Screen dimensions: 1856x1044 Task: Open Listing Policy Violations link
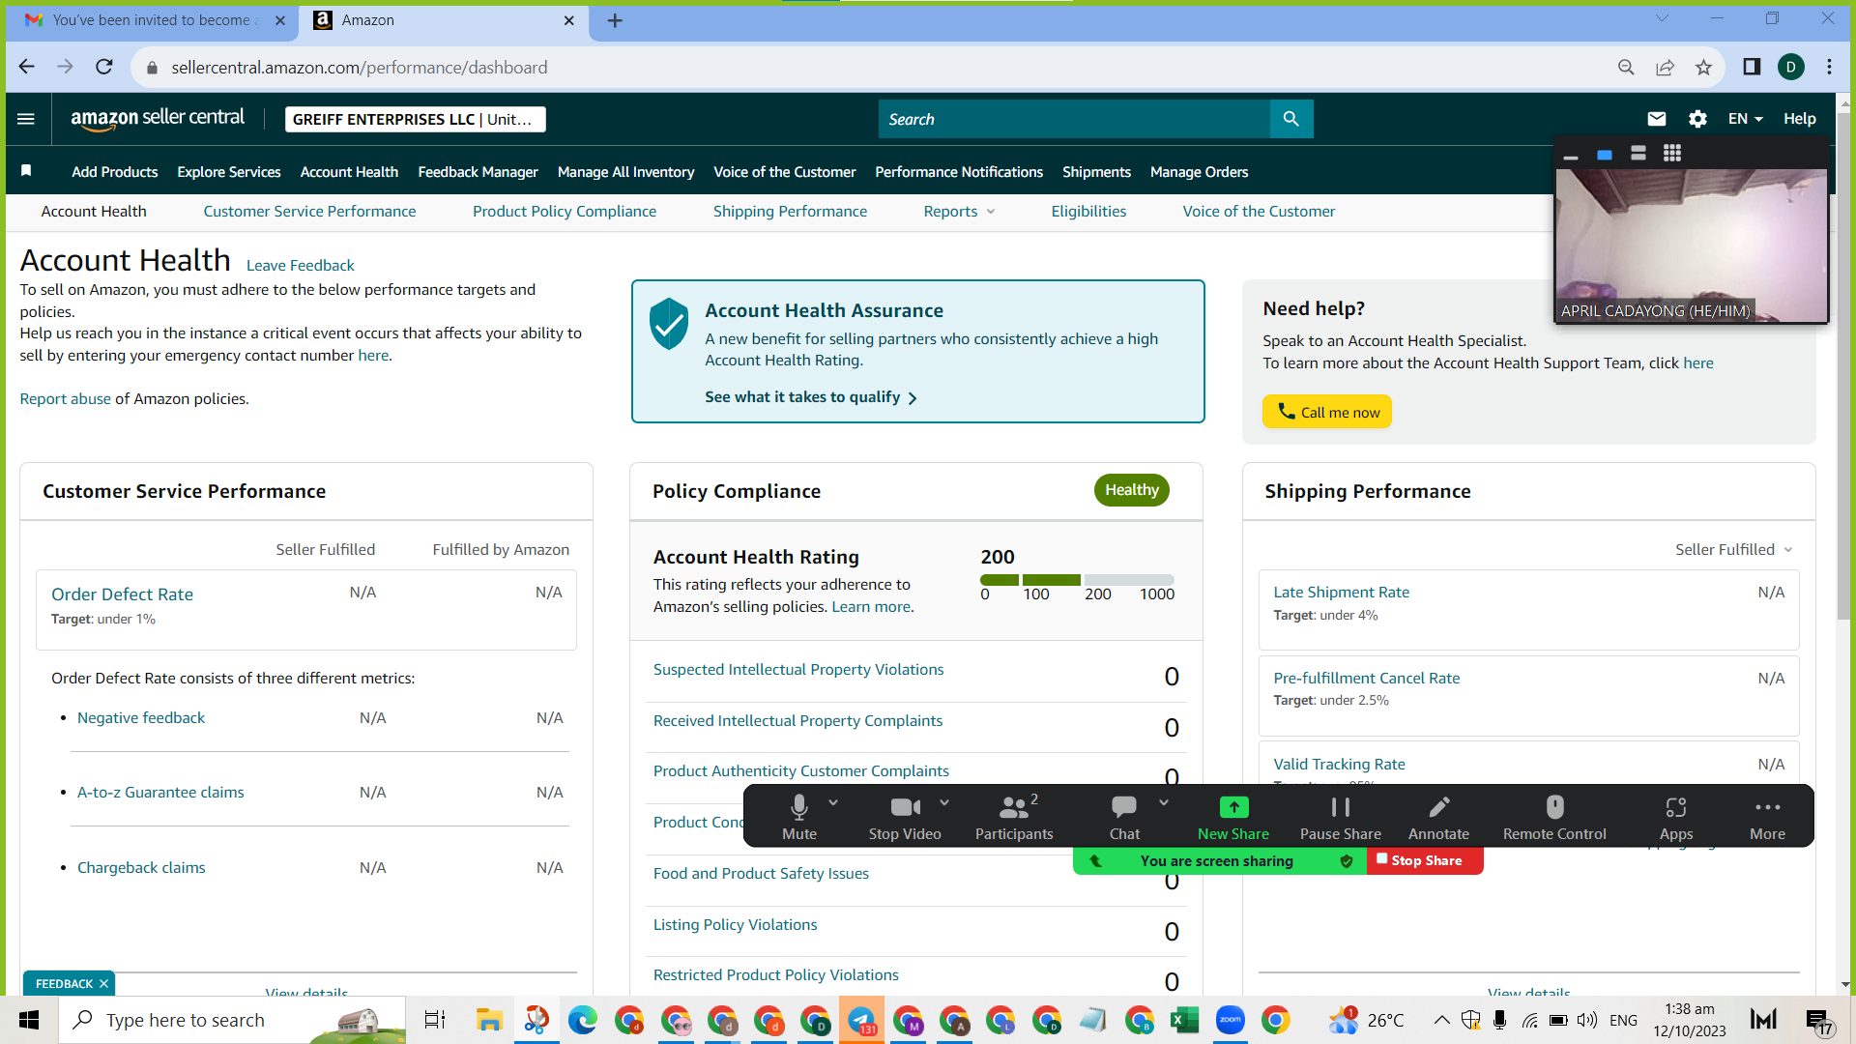[x=735, y=924]
